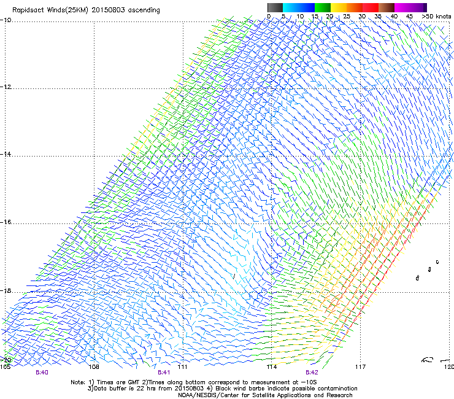Image resolution: width=454 pixels, height=399 pixels.
Task: Click the 'Data buffer is 22 hrs' note line
Action: (x=222, y=389)
